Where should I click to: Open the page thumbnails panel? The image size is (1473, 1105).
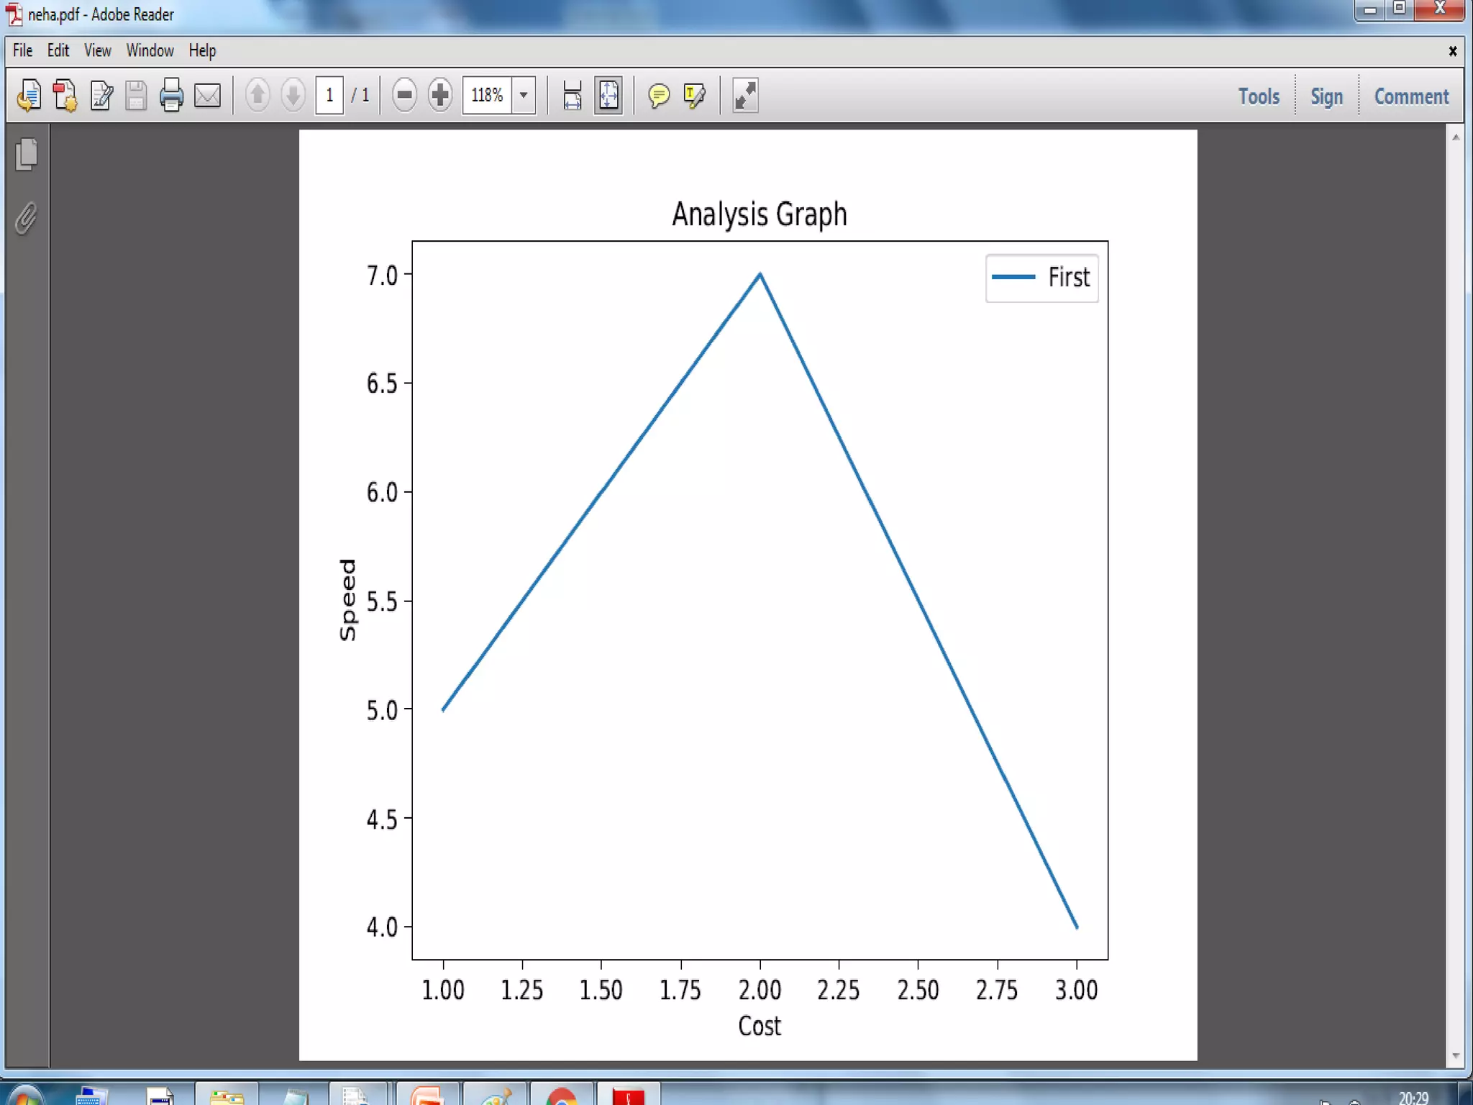(27, 154)
